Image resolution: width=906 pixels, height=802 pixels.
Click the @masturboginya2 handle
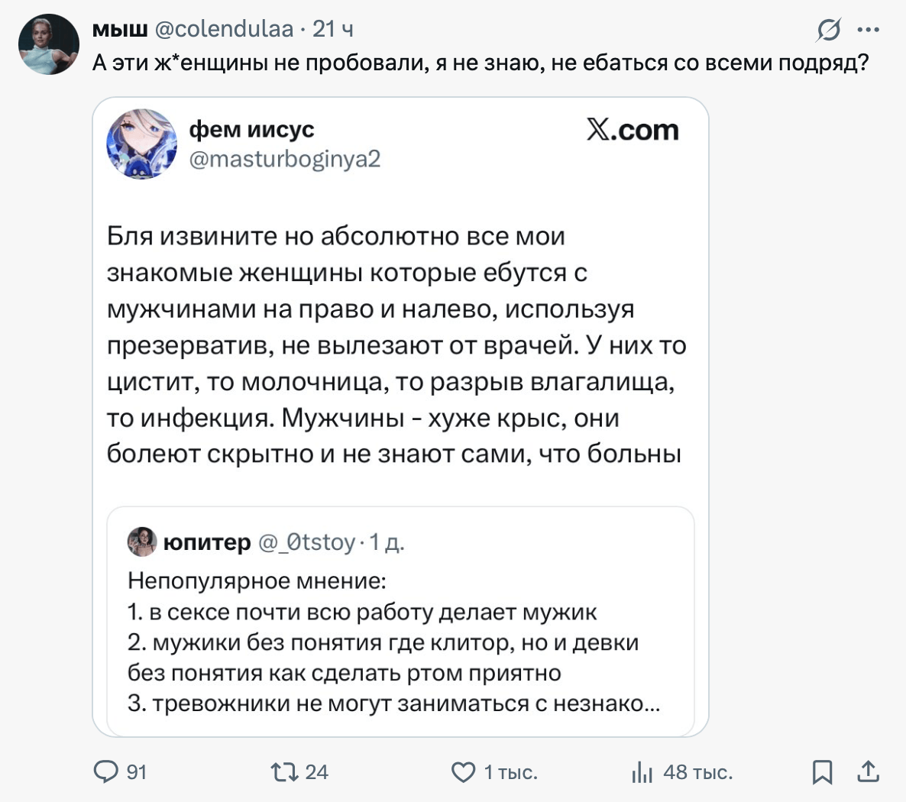tap(284, 159)
